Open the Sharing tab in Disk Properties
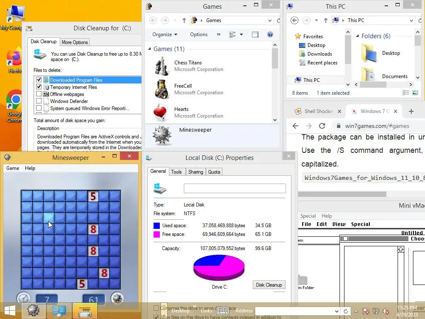 pos(195,172)
